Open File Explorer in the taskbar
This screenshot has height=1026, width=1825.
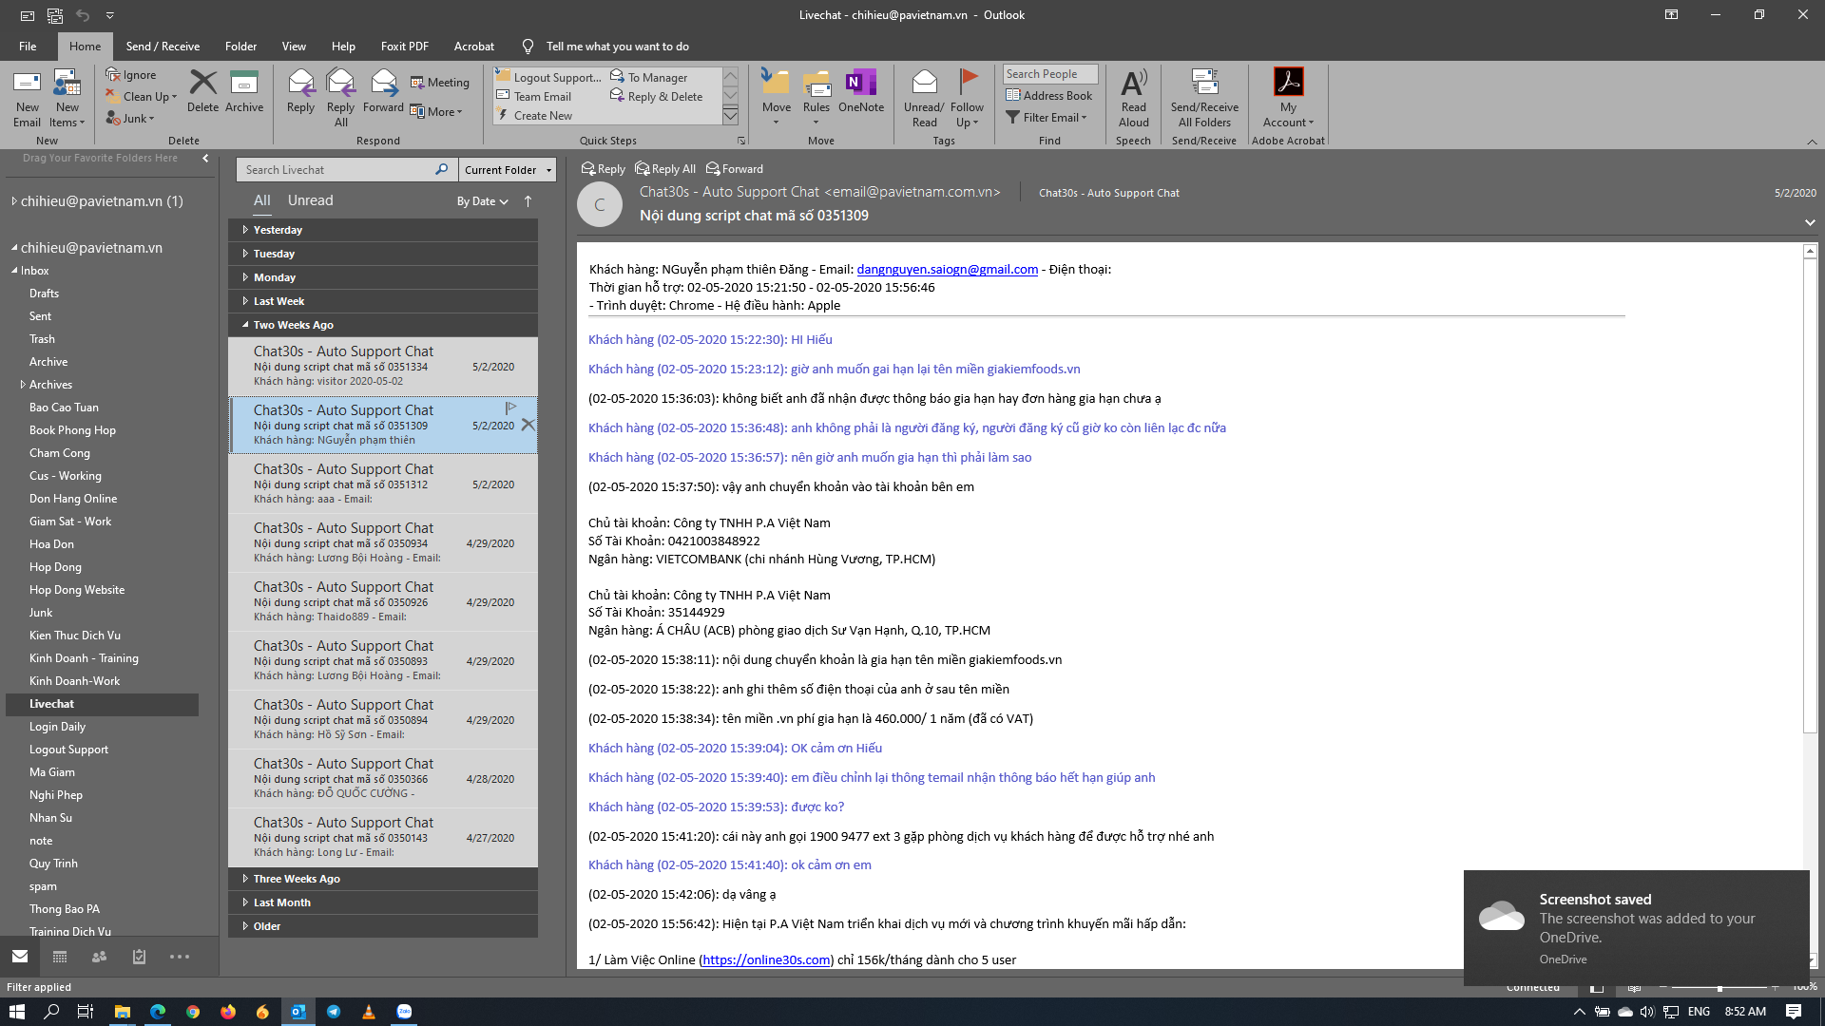coord(123,1012)
